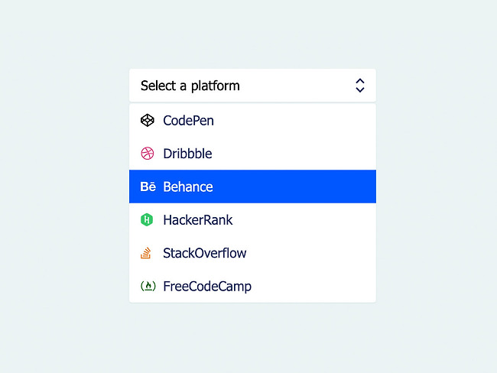Image resolution: width=497 pixels, height=373 pixels.
Task: Click the FreeCodeCamp flame icon
Action: click(148, 286)
